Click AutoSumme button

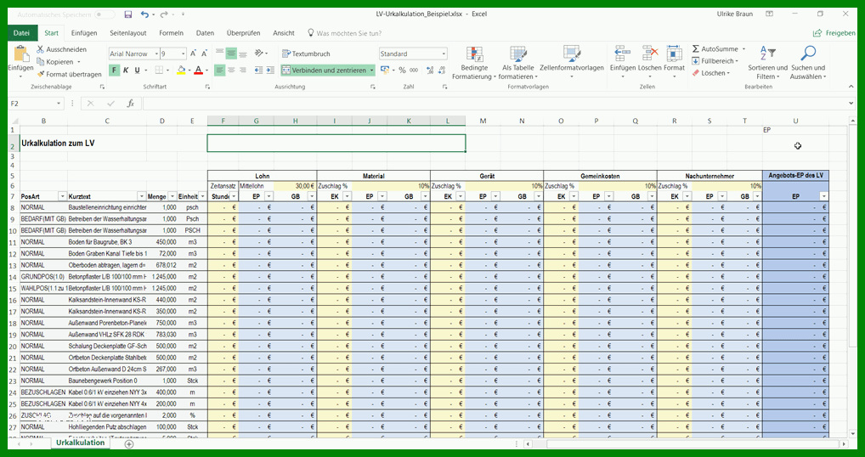(715, 49)
